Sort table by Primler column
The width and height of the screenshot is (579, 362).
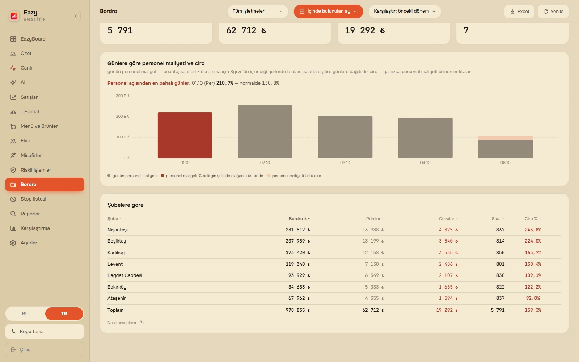tap(375, 219)
